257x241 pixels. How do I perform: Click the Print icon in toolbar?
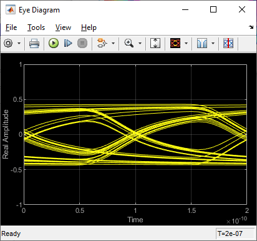pyautogui.click(x=34, y=43)
